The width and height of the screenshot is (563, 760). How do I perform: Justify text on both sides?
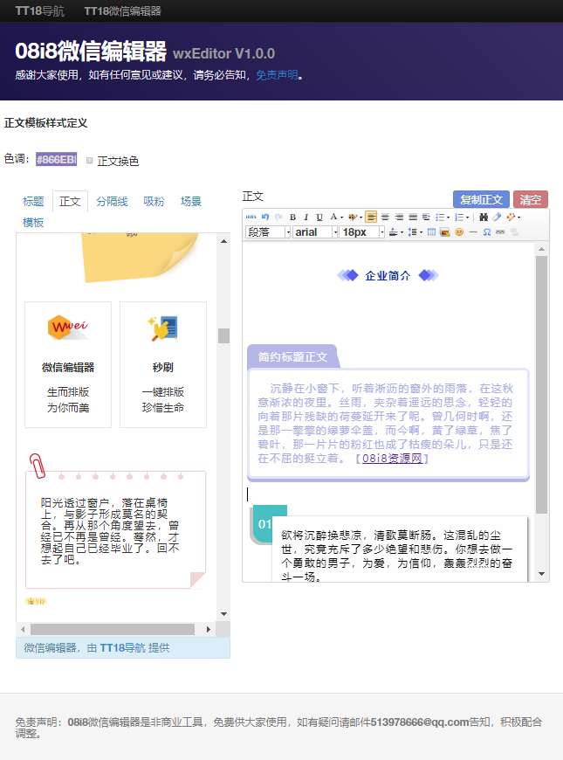tap(413, 218)
